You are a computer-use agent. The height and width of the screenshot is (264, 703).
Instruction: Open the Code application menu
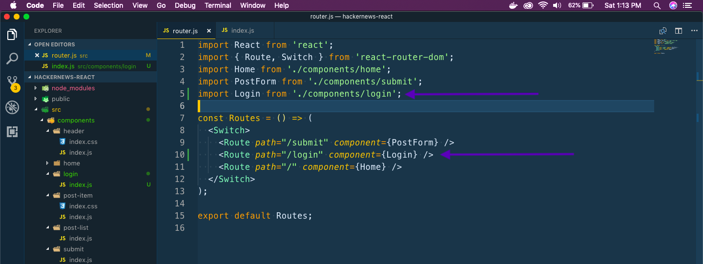[x=35, y=5]
